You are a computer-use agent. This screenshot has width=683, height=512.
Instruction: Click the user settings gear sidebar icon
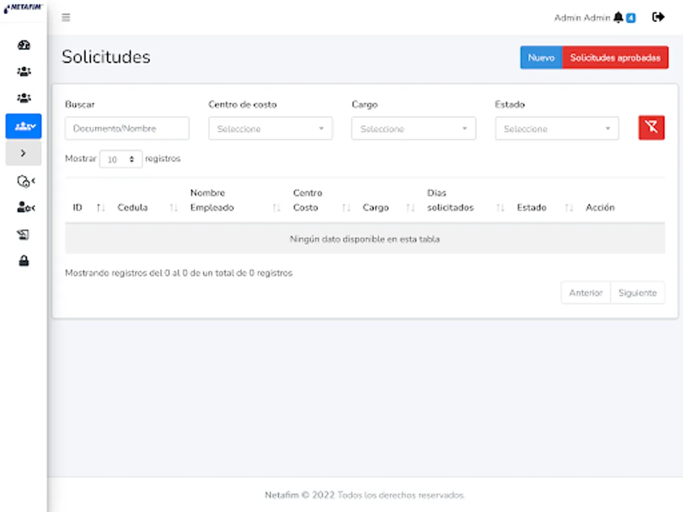pos(25,208)
